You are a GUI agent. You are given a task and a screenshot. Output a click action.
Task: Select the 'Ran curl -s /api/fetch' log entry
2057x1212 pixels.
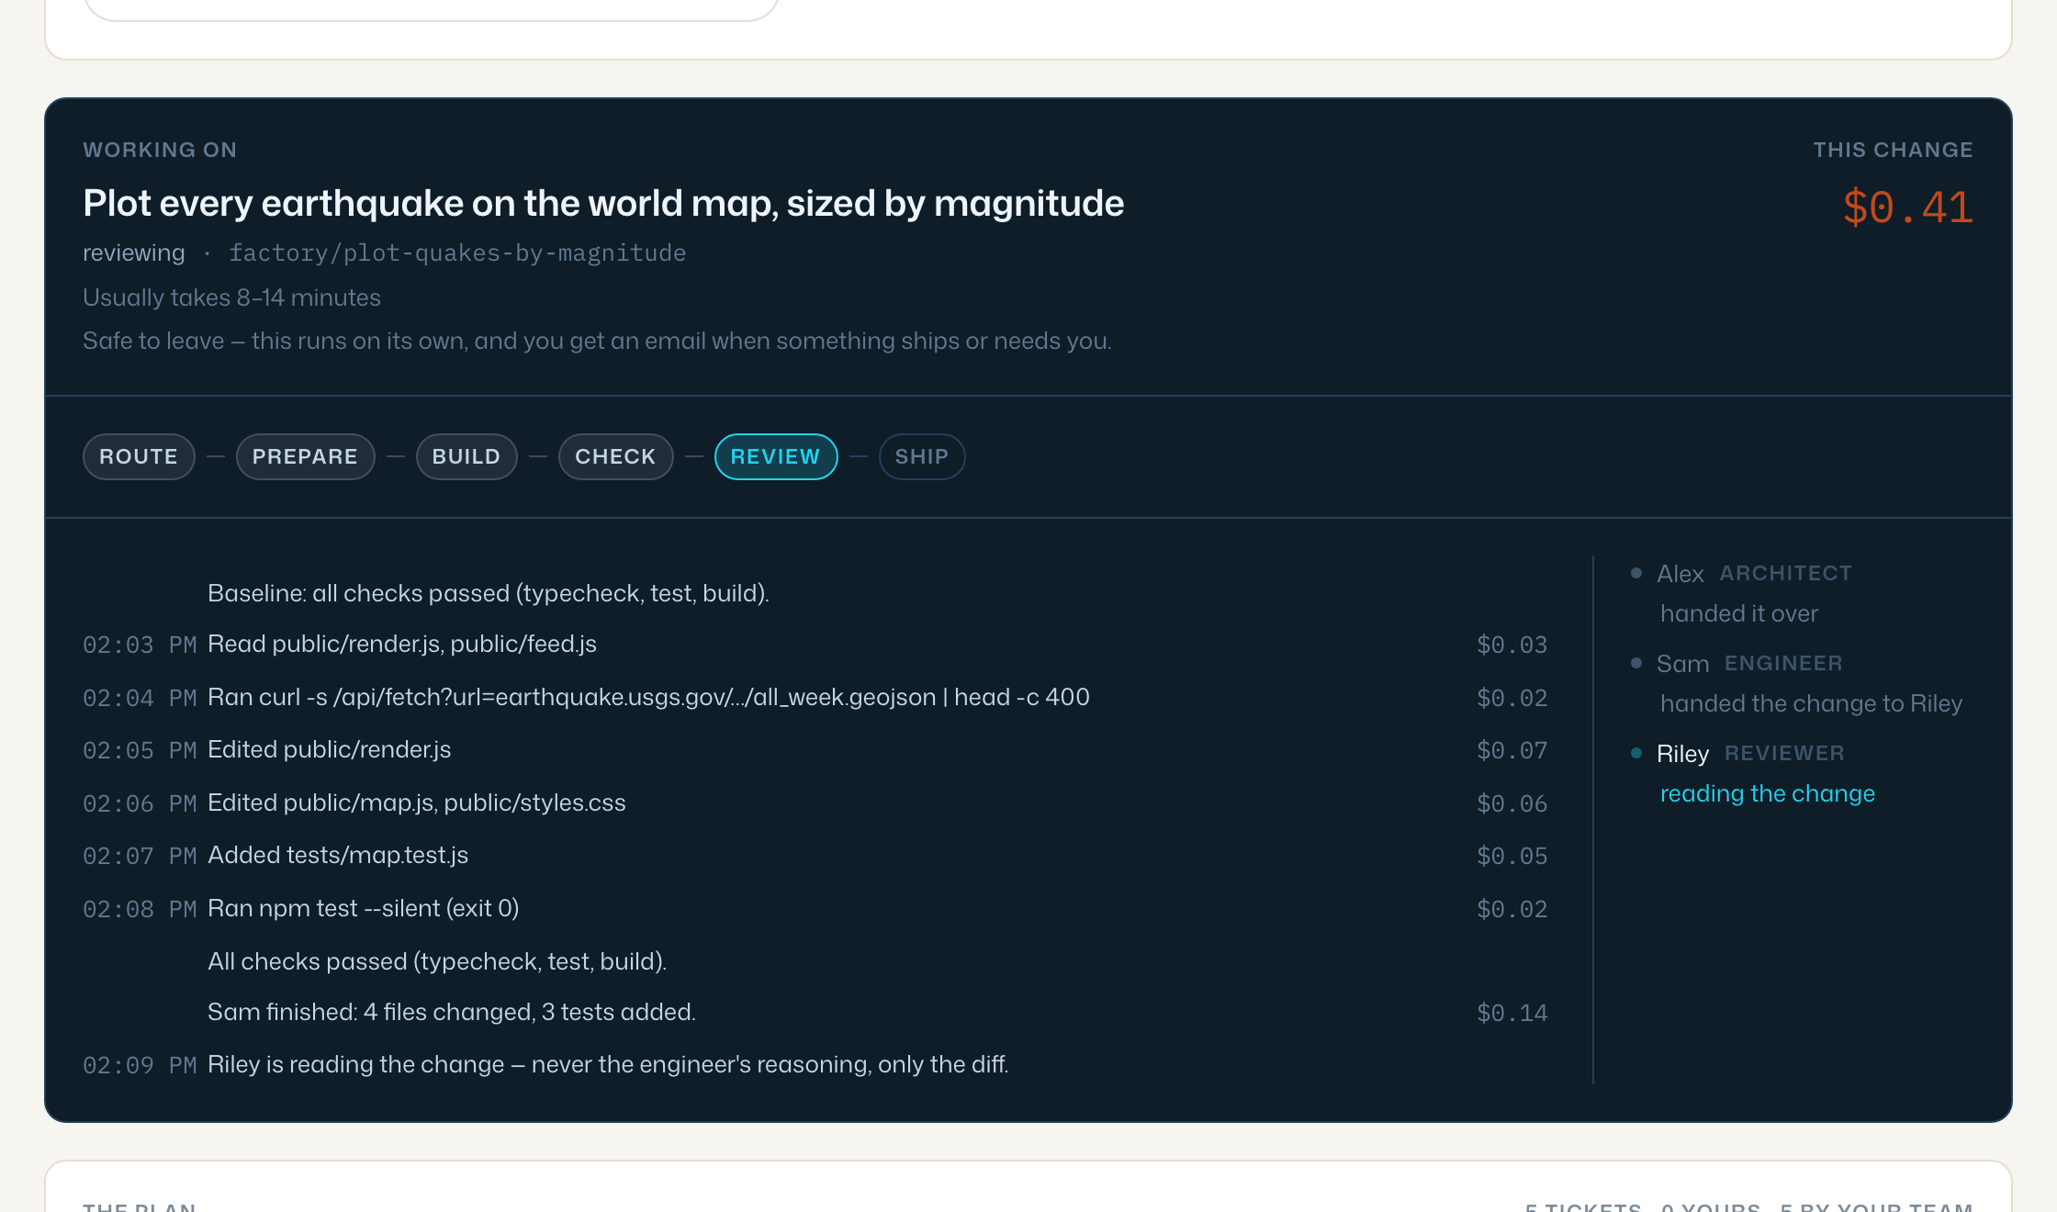[x=648, y=698]
